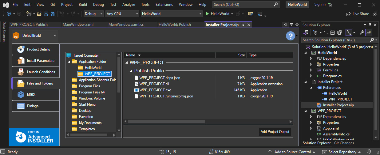Viewport: 380px width, 155px height.
Task: Collapse References node under Installer Project
Action: (x=311, y=88)
